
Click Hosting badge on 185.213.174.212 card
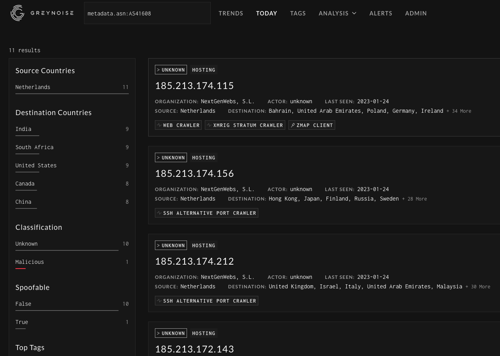[204, 245]
